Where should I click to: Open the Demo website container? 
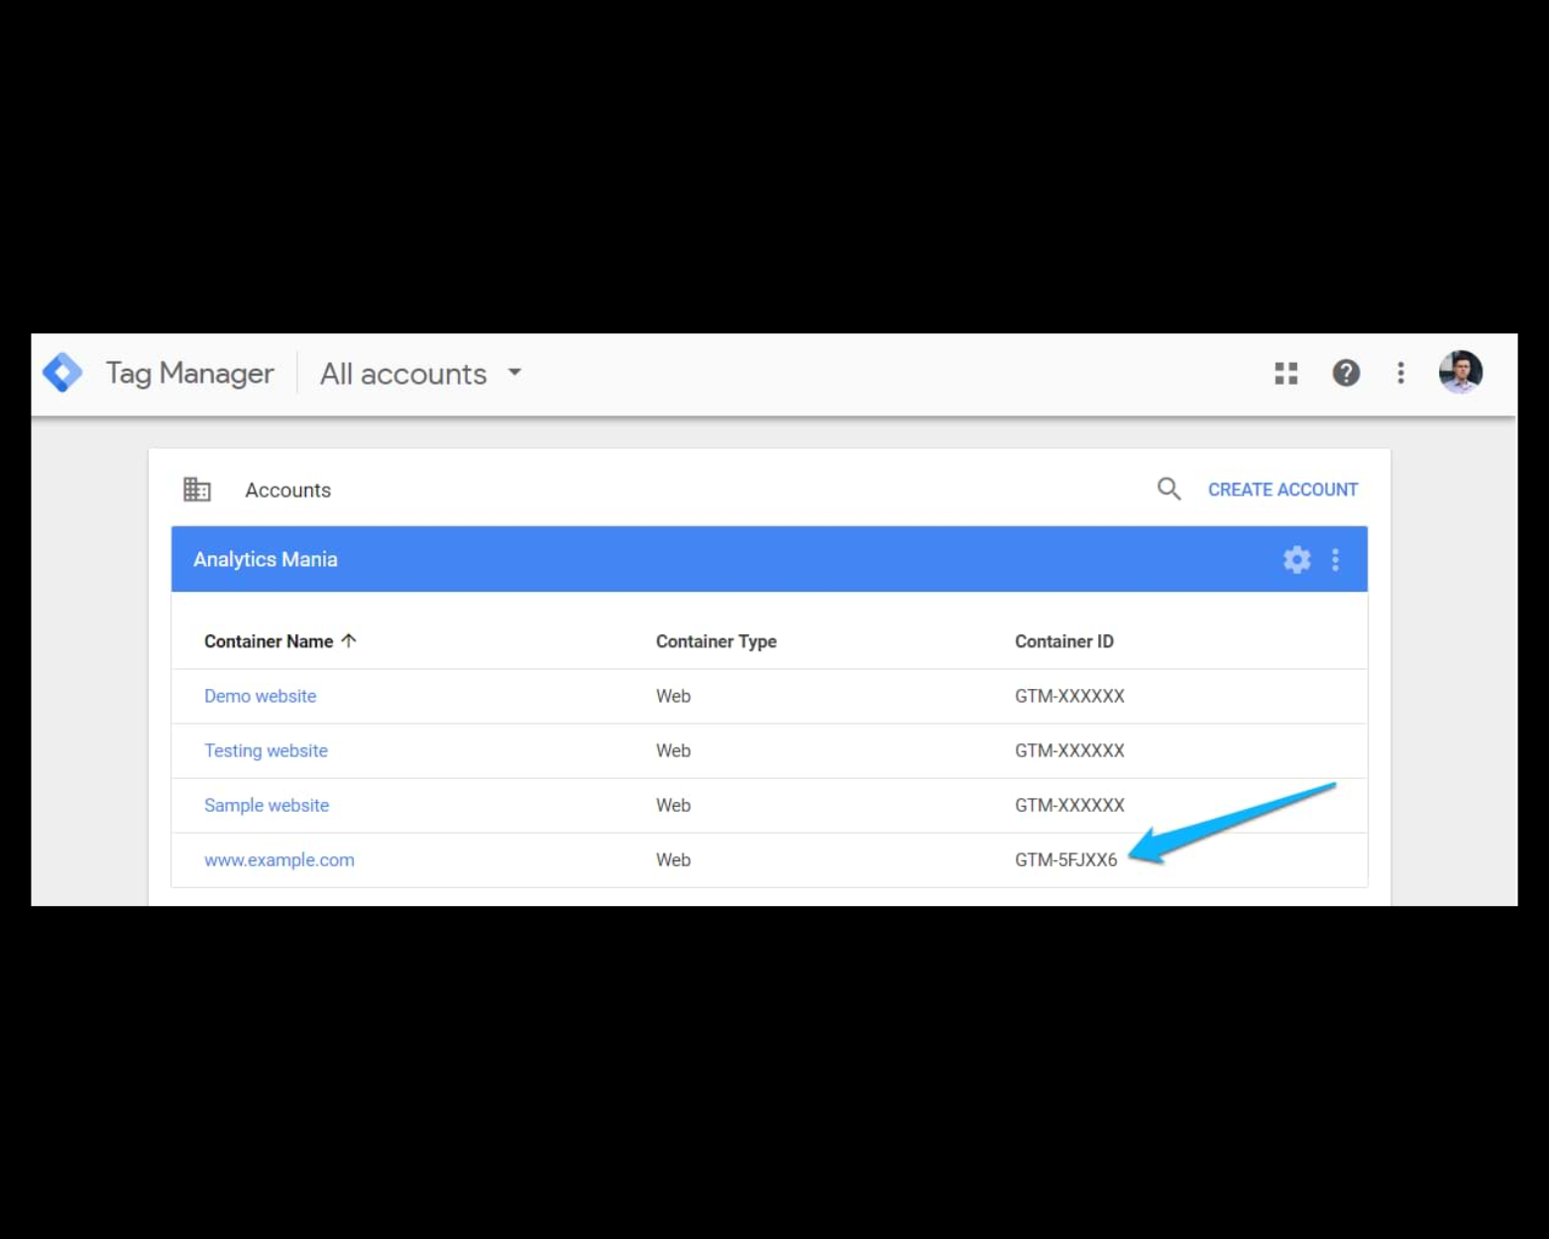[260, 696]
